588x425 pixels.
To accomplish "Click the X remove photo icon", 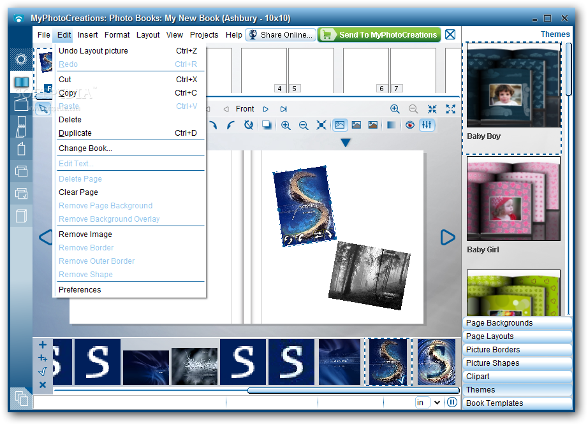I will pos(43,384).
